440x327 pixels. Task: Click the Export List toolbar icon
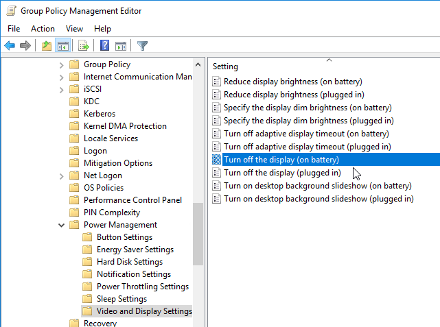pos(83,45)
